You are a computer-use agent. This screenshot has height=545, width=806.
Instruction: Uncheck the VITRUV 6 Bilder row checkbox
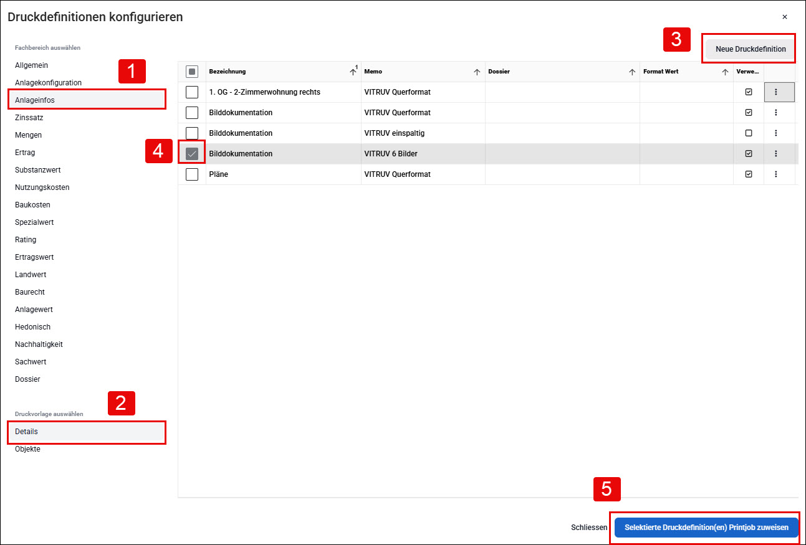click(x=192, y=154)
